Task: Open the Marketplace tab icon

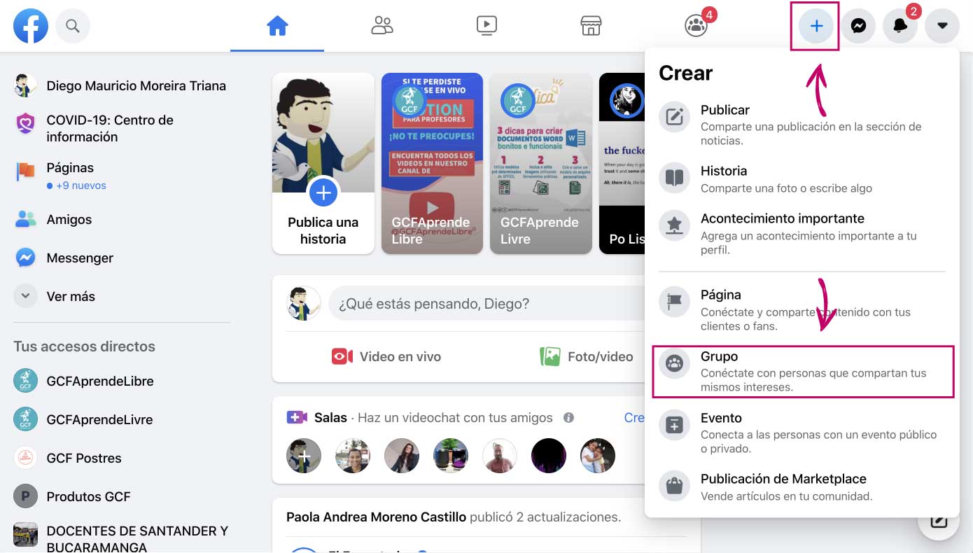Action: point(591,27)
